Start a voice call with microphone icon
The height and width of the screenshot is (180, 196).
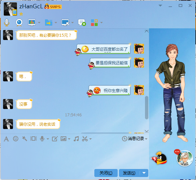click(x=7, y=23)
